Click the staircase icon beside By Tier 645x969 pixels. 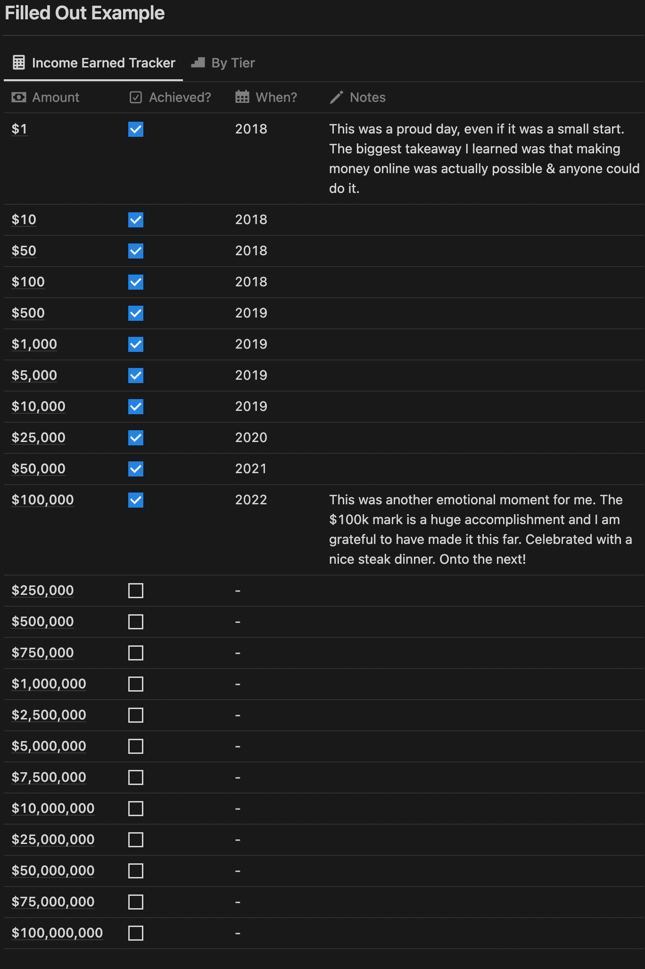(x=198, y=63)
